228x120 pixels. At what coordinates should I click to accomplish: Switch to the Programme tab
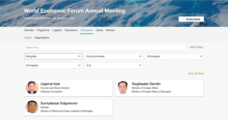43,30
